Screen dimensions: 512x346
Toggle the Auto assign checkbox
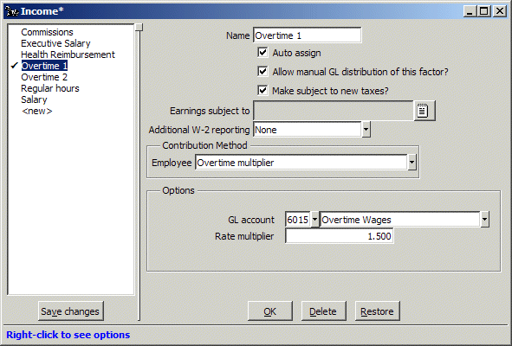point(262,53)
